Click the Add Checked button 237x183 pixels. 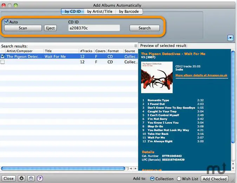215,179
